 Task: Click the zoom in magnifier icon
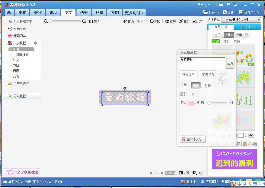84,22
